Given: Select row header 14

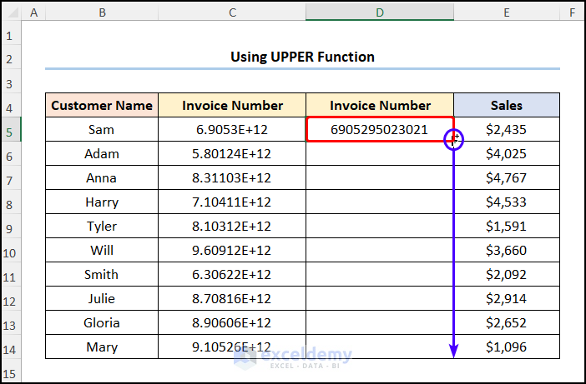Looking at the screenshot, I should pyautogui.click(x=11, y=348).
